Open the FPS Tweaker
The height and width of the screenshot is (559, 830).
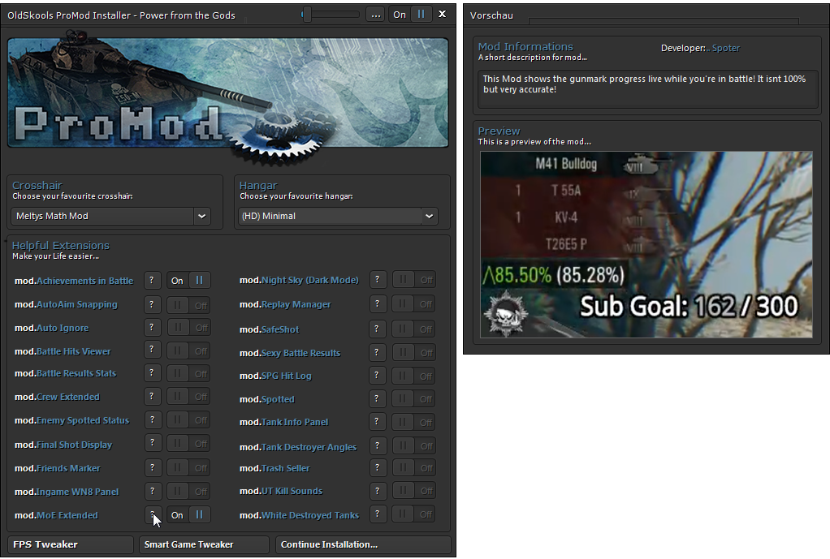pos(71,544)
